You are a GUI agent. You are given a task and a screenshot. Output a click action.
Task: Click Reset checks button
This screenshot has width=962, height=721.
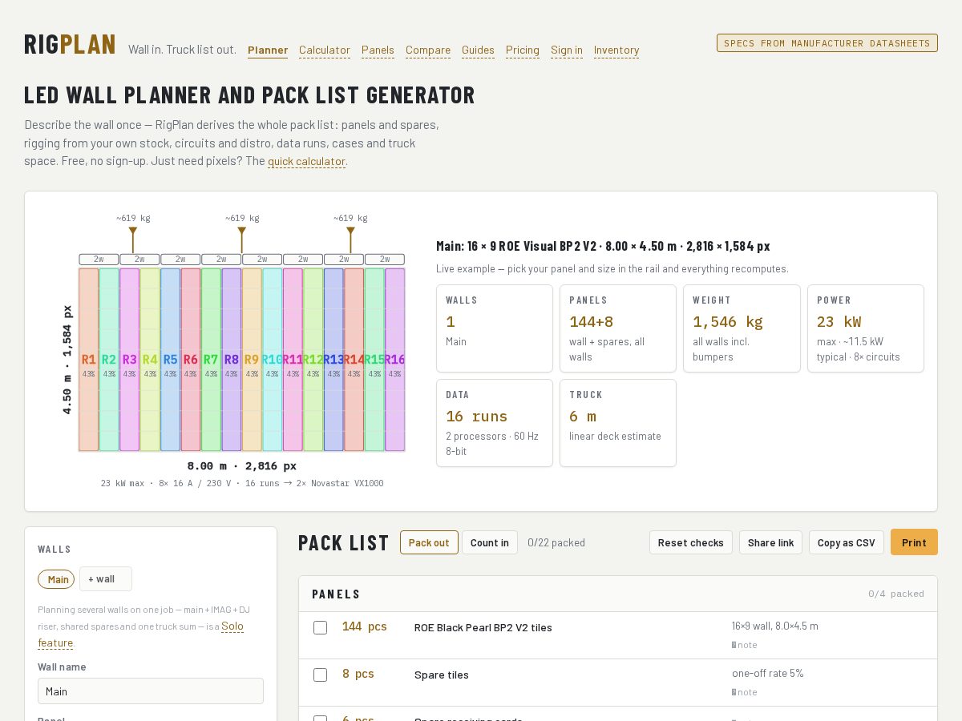691,542
